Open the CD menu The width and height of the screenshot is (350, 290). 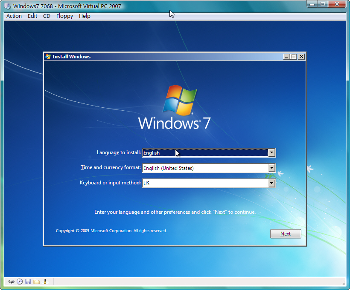47,16
